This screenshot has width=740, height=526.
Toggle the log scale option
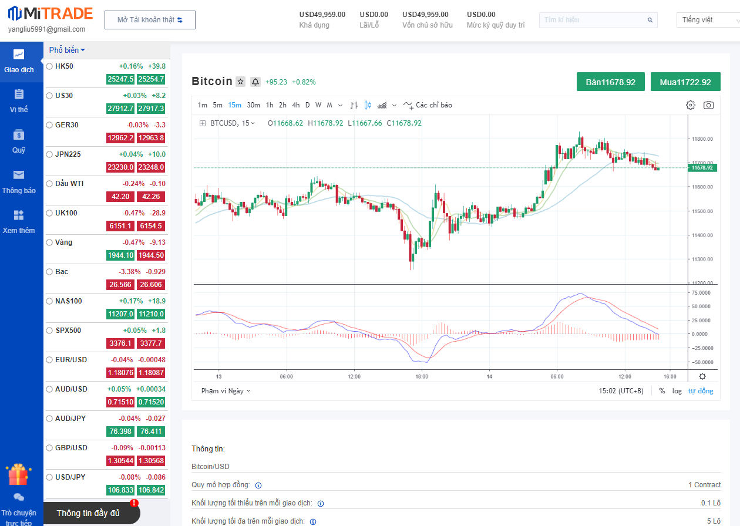click(x=677, y=391)
